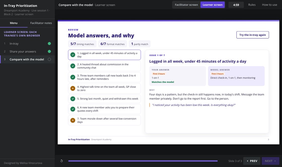
Task: Click green check icon on heated thread issue
Action: click(x=73, y=66)
